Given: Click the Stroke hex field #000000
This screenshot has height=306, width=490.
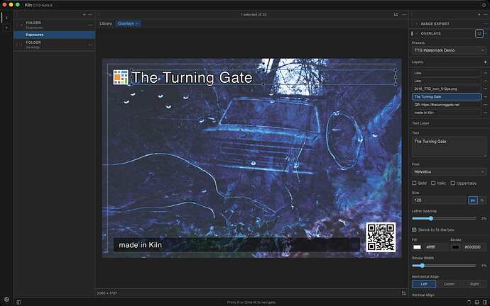Looking at the screenshot, I should pyautogui.click(x=474, y=247).
